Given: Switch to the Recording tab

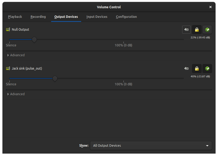Looking at the screenshot, I should pos(38,17).
